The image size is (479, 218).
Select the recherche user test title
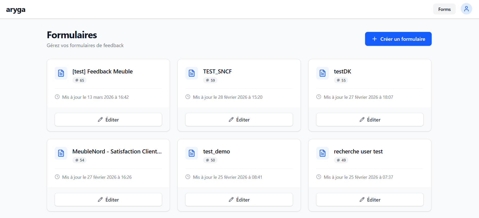pyautogui.click(x=358, y=151)
